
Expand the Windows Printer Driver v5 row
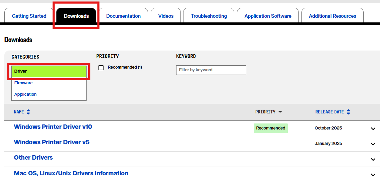373,144
